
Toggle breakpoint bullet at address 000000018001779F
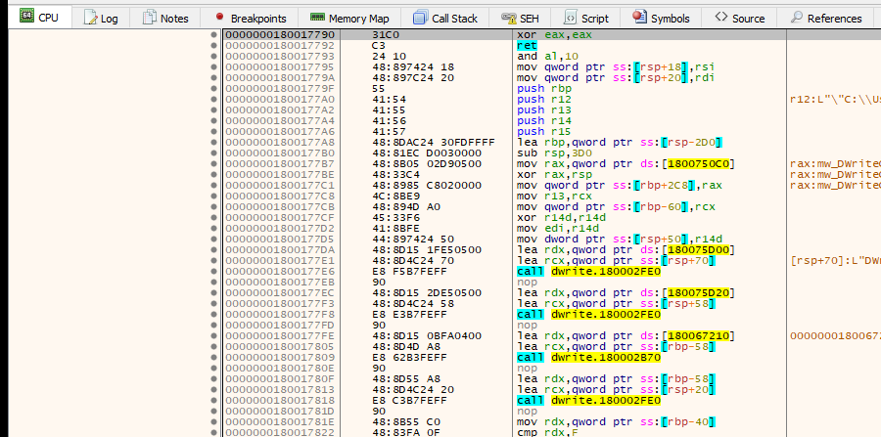(x=213, y=89)
